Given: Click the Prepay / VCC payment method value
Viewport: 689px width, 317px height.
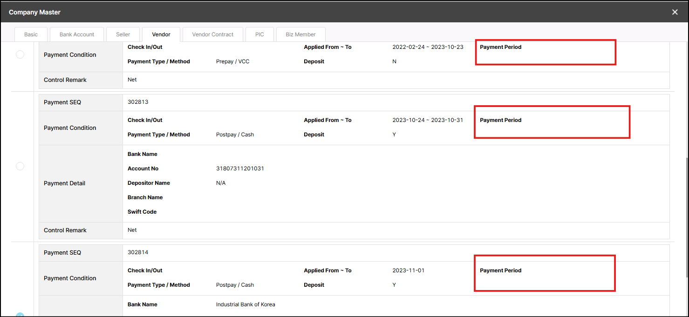Looking at the screenshot, I should pos(232,61).
